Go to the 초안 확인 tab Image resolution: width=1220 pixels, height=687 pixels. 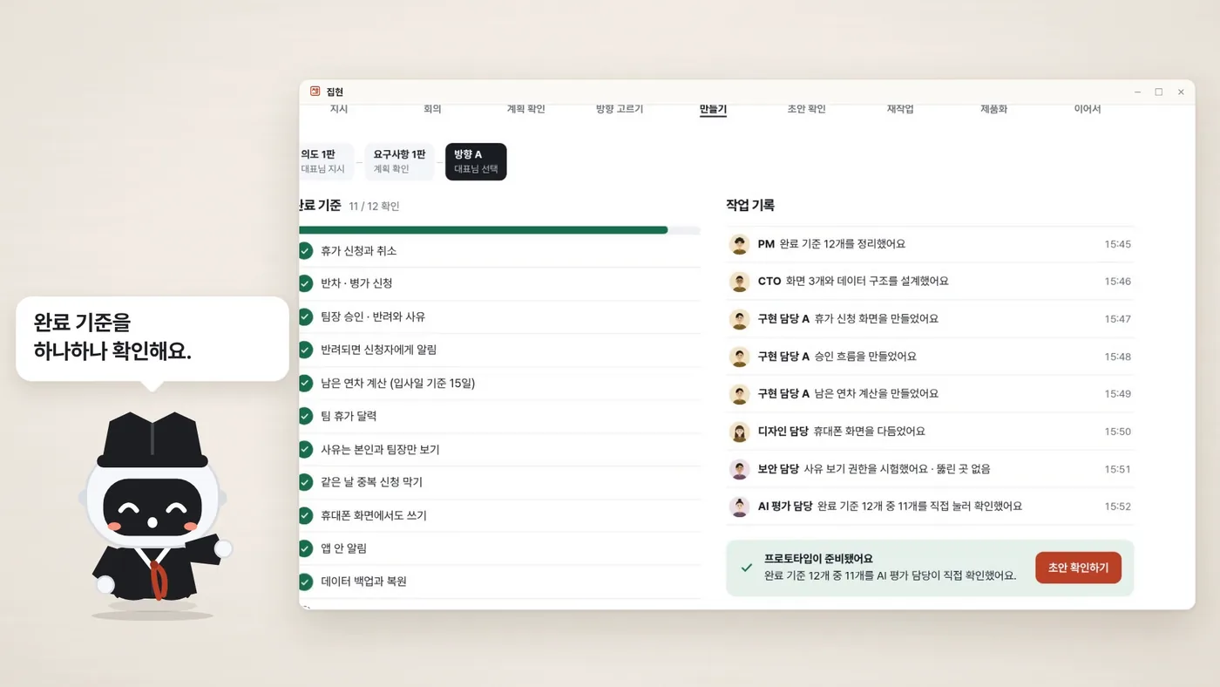[x=806, y=109]
